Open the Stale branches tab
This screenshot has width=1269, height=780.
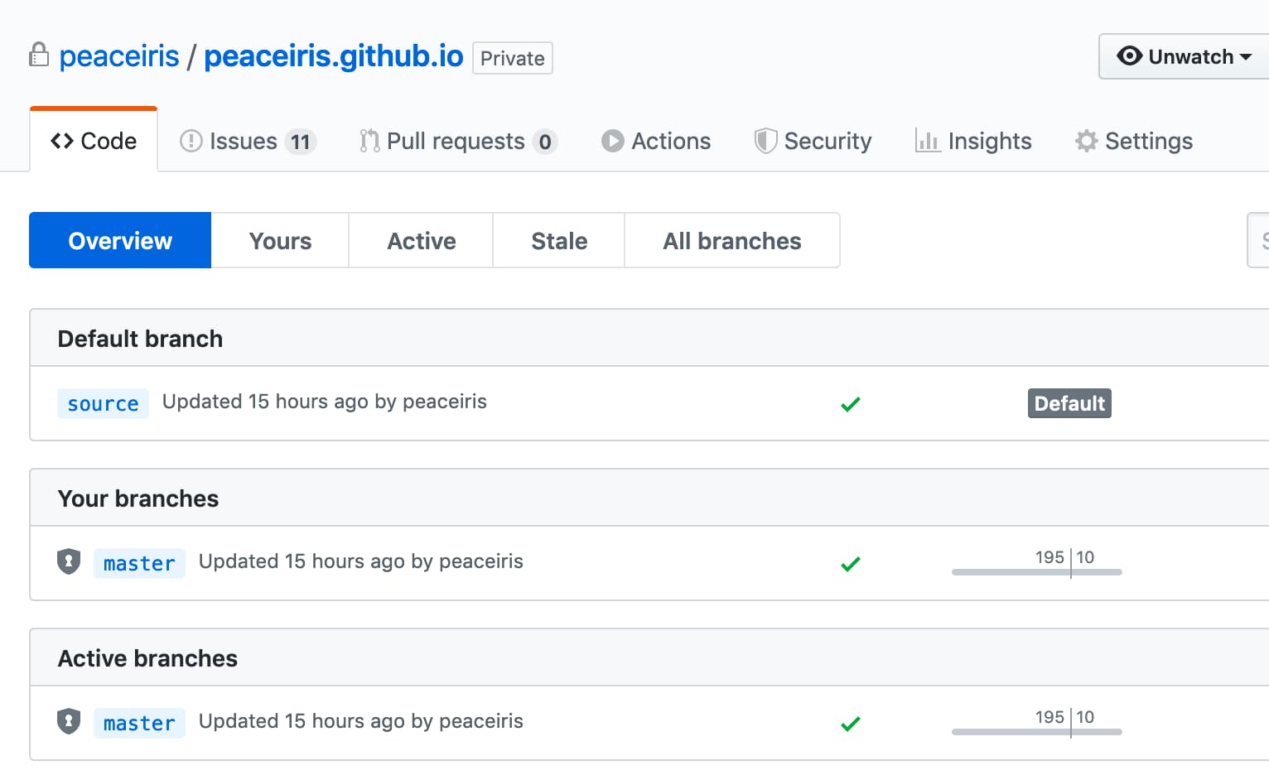coord(558,240)
